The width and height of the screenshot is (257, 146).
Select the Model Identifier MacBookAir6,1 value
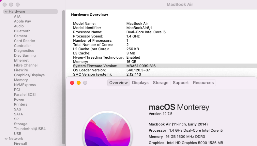(x=139, y=28)
